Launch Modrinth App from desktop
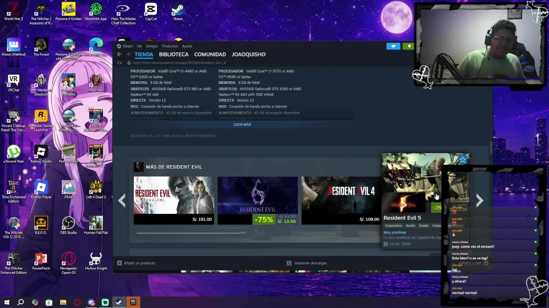The height and width of the screenshot is (308, 549). point(96,12)
